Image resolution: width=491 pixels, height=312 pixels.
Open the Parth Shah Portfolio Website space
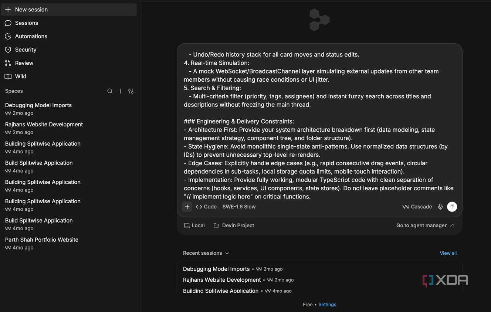tap(69, 243)
